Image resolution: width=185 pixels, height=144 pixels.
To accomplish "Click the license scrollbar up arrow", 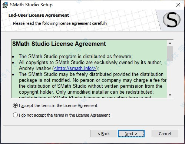I will (x=170, y=43).
